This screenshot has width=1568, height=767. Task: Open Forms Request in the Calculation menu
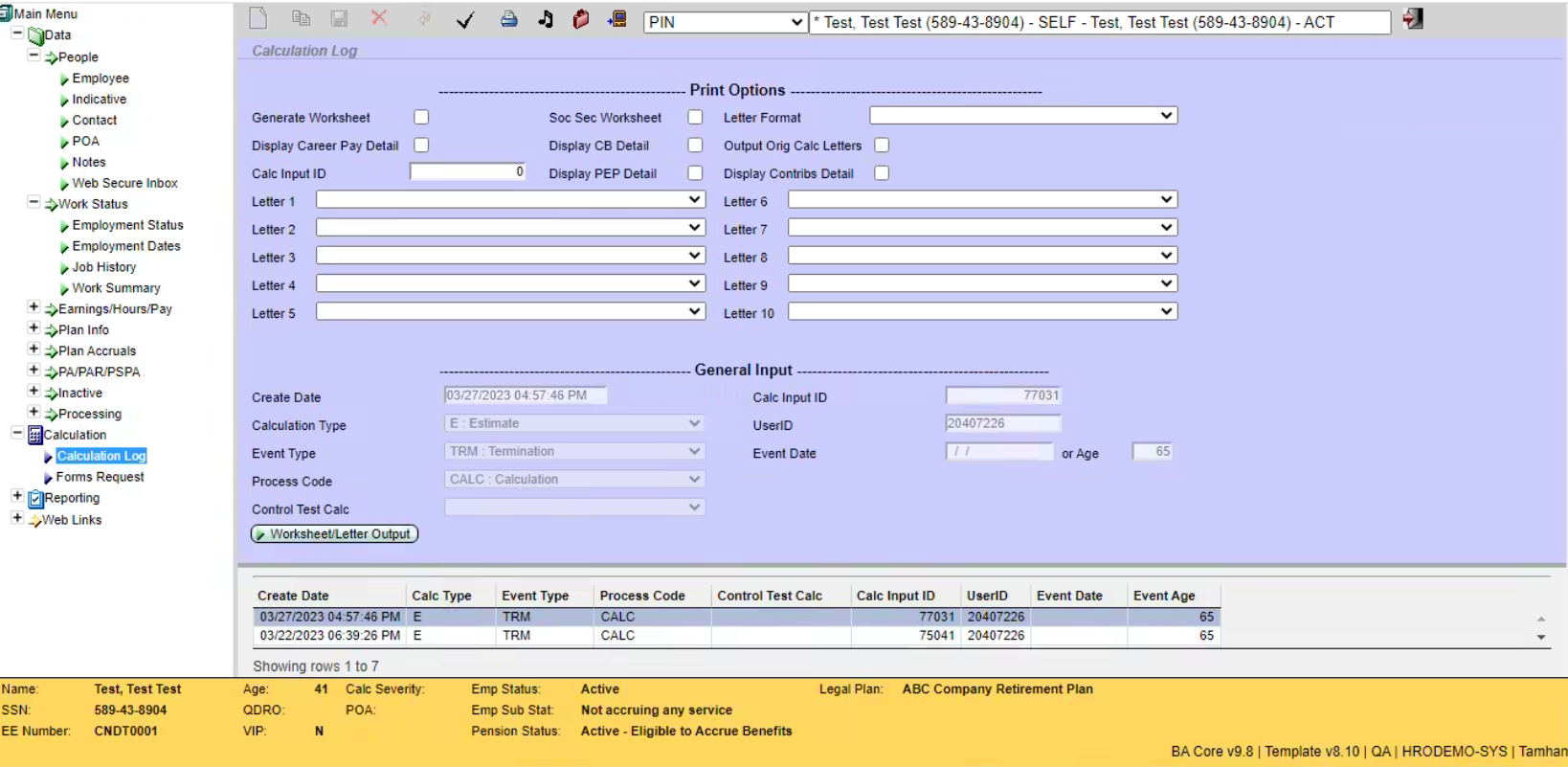click(100, 477)
